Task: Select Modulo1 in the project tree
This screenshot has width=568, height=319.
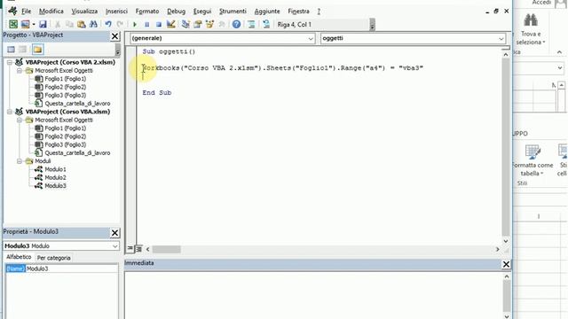Action: click(x=55, y=169)
